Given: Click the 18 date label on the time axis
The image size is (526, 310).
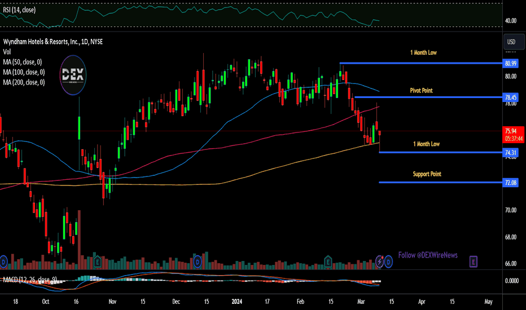Looking at the screenshot, I should click(15, 302).
